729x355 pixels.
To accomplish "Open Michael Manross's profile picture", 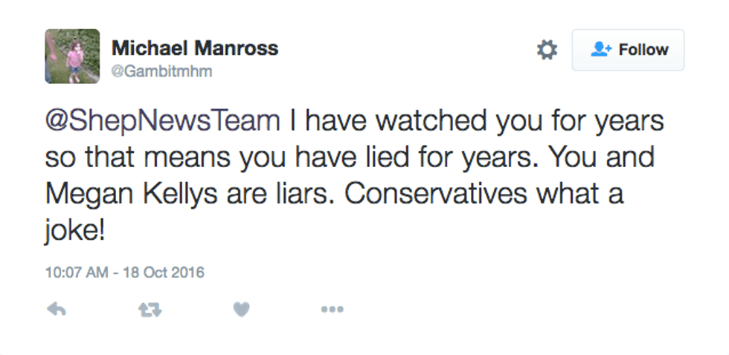I will click(72, 56).
